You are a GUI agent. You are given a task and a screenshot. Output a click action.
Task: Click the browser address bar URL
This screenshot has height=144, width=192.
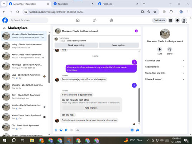[56, 12]
